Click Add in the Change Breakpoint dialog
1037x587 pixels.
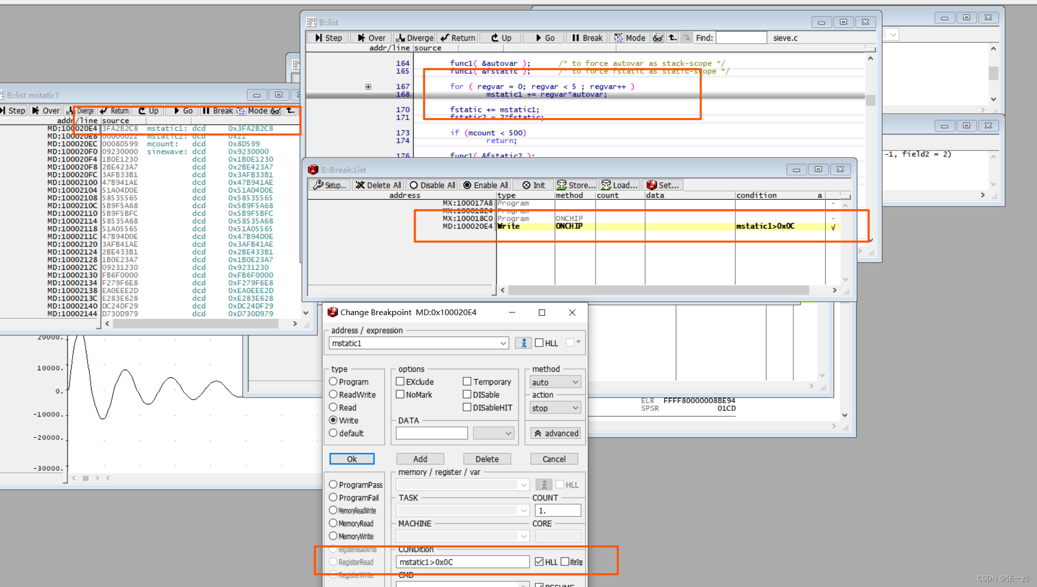[420, 459]
